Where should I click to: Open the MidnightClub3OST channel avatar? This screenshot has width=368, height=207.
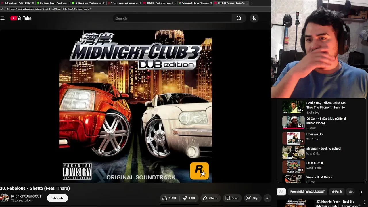(4, 198)
